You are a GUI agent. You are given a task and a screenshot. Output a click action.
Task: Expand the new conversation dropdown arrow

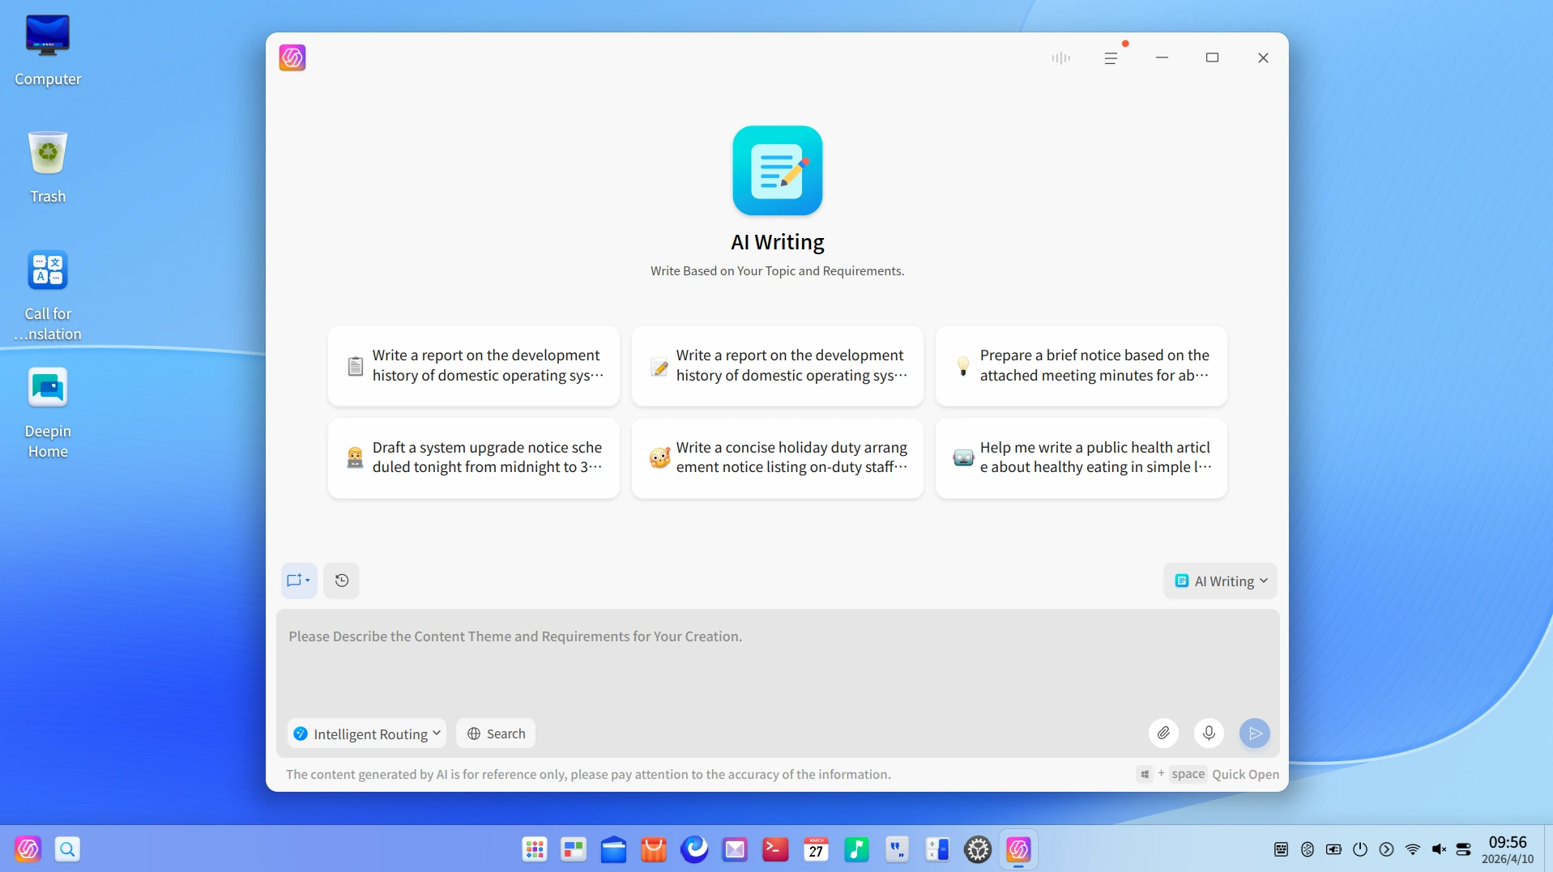tap(308, 581)
